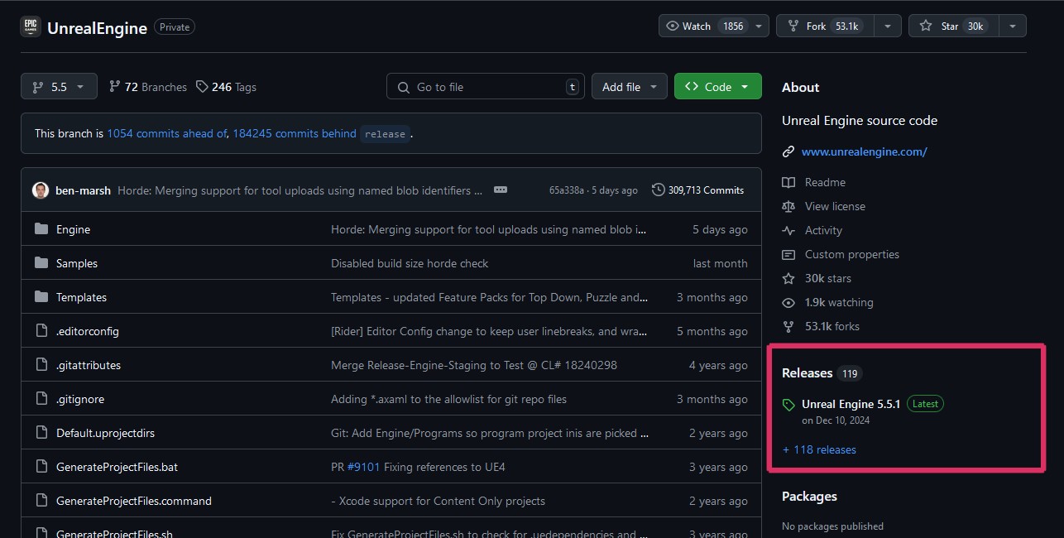Image resolution: width=1064 pixels, height=538 pixels.
Task: Click the Go to file search field
Action: (x=485, y=87)
